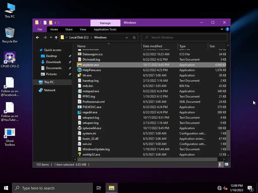Click the taskbar clock and date
This screenshot has width=258, height=193.
[236, 188]
